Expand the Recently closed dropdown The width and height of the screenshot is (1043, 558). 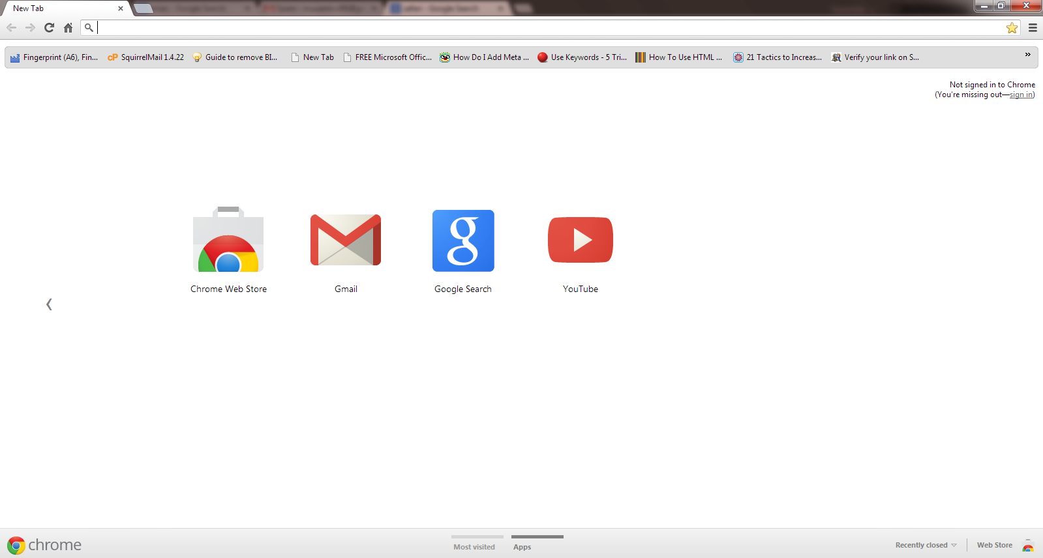coord(926,545)
